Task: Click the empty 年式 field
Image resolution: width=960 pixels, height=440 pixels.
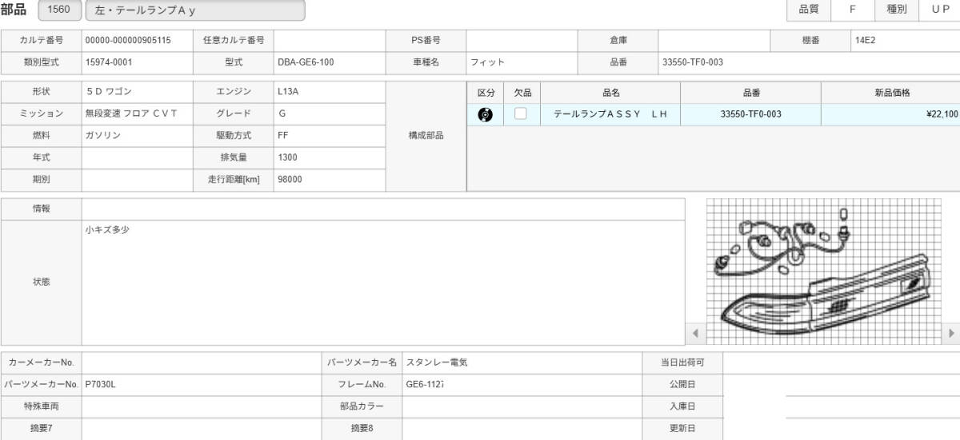Action: pos(138,158)
